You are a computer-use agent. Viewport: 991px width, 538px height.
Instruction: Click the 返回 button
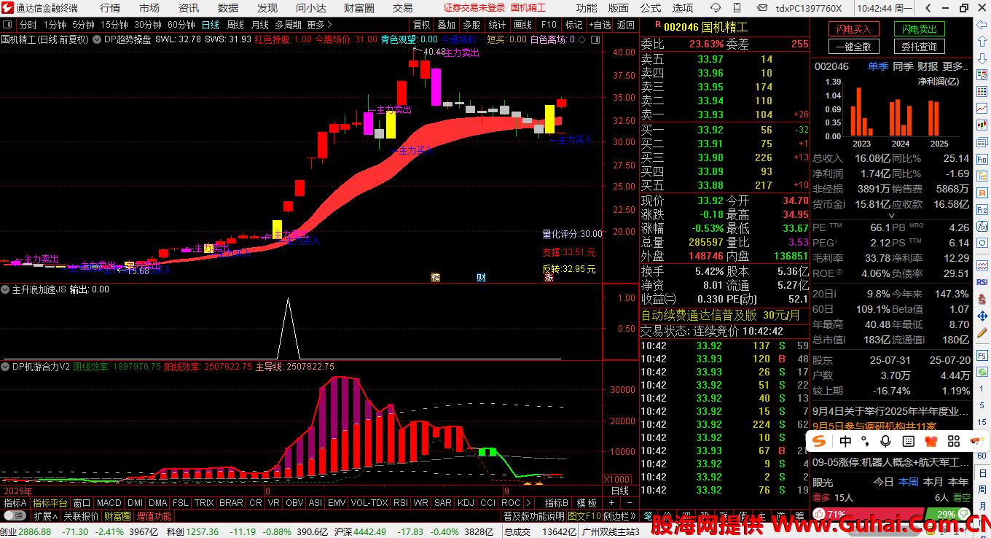pyautogui.click(x=626, y=25)
